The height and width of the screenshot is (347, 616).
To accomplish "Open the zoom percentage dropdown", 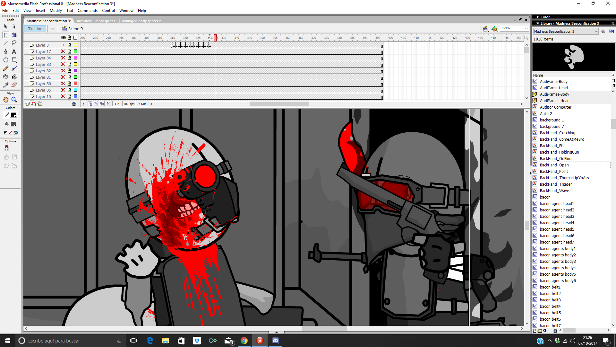I will tap(526, 29).
